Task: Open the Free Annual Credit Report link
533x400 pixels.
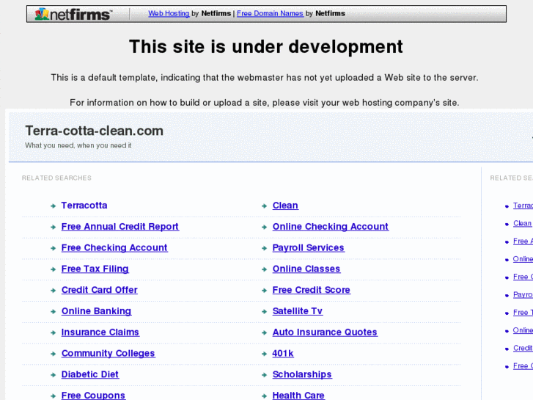Action: click(120, 226)
